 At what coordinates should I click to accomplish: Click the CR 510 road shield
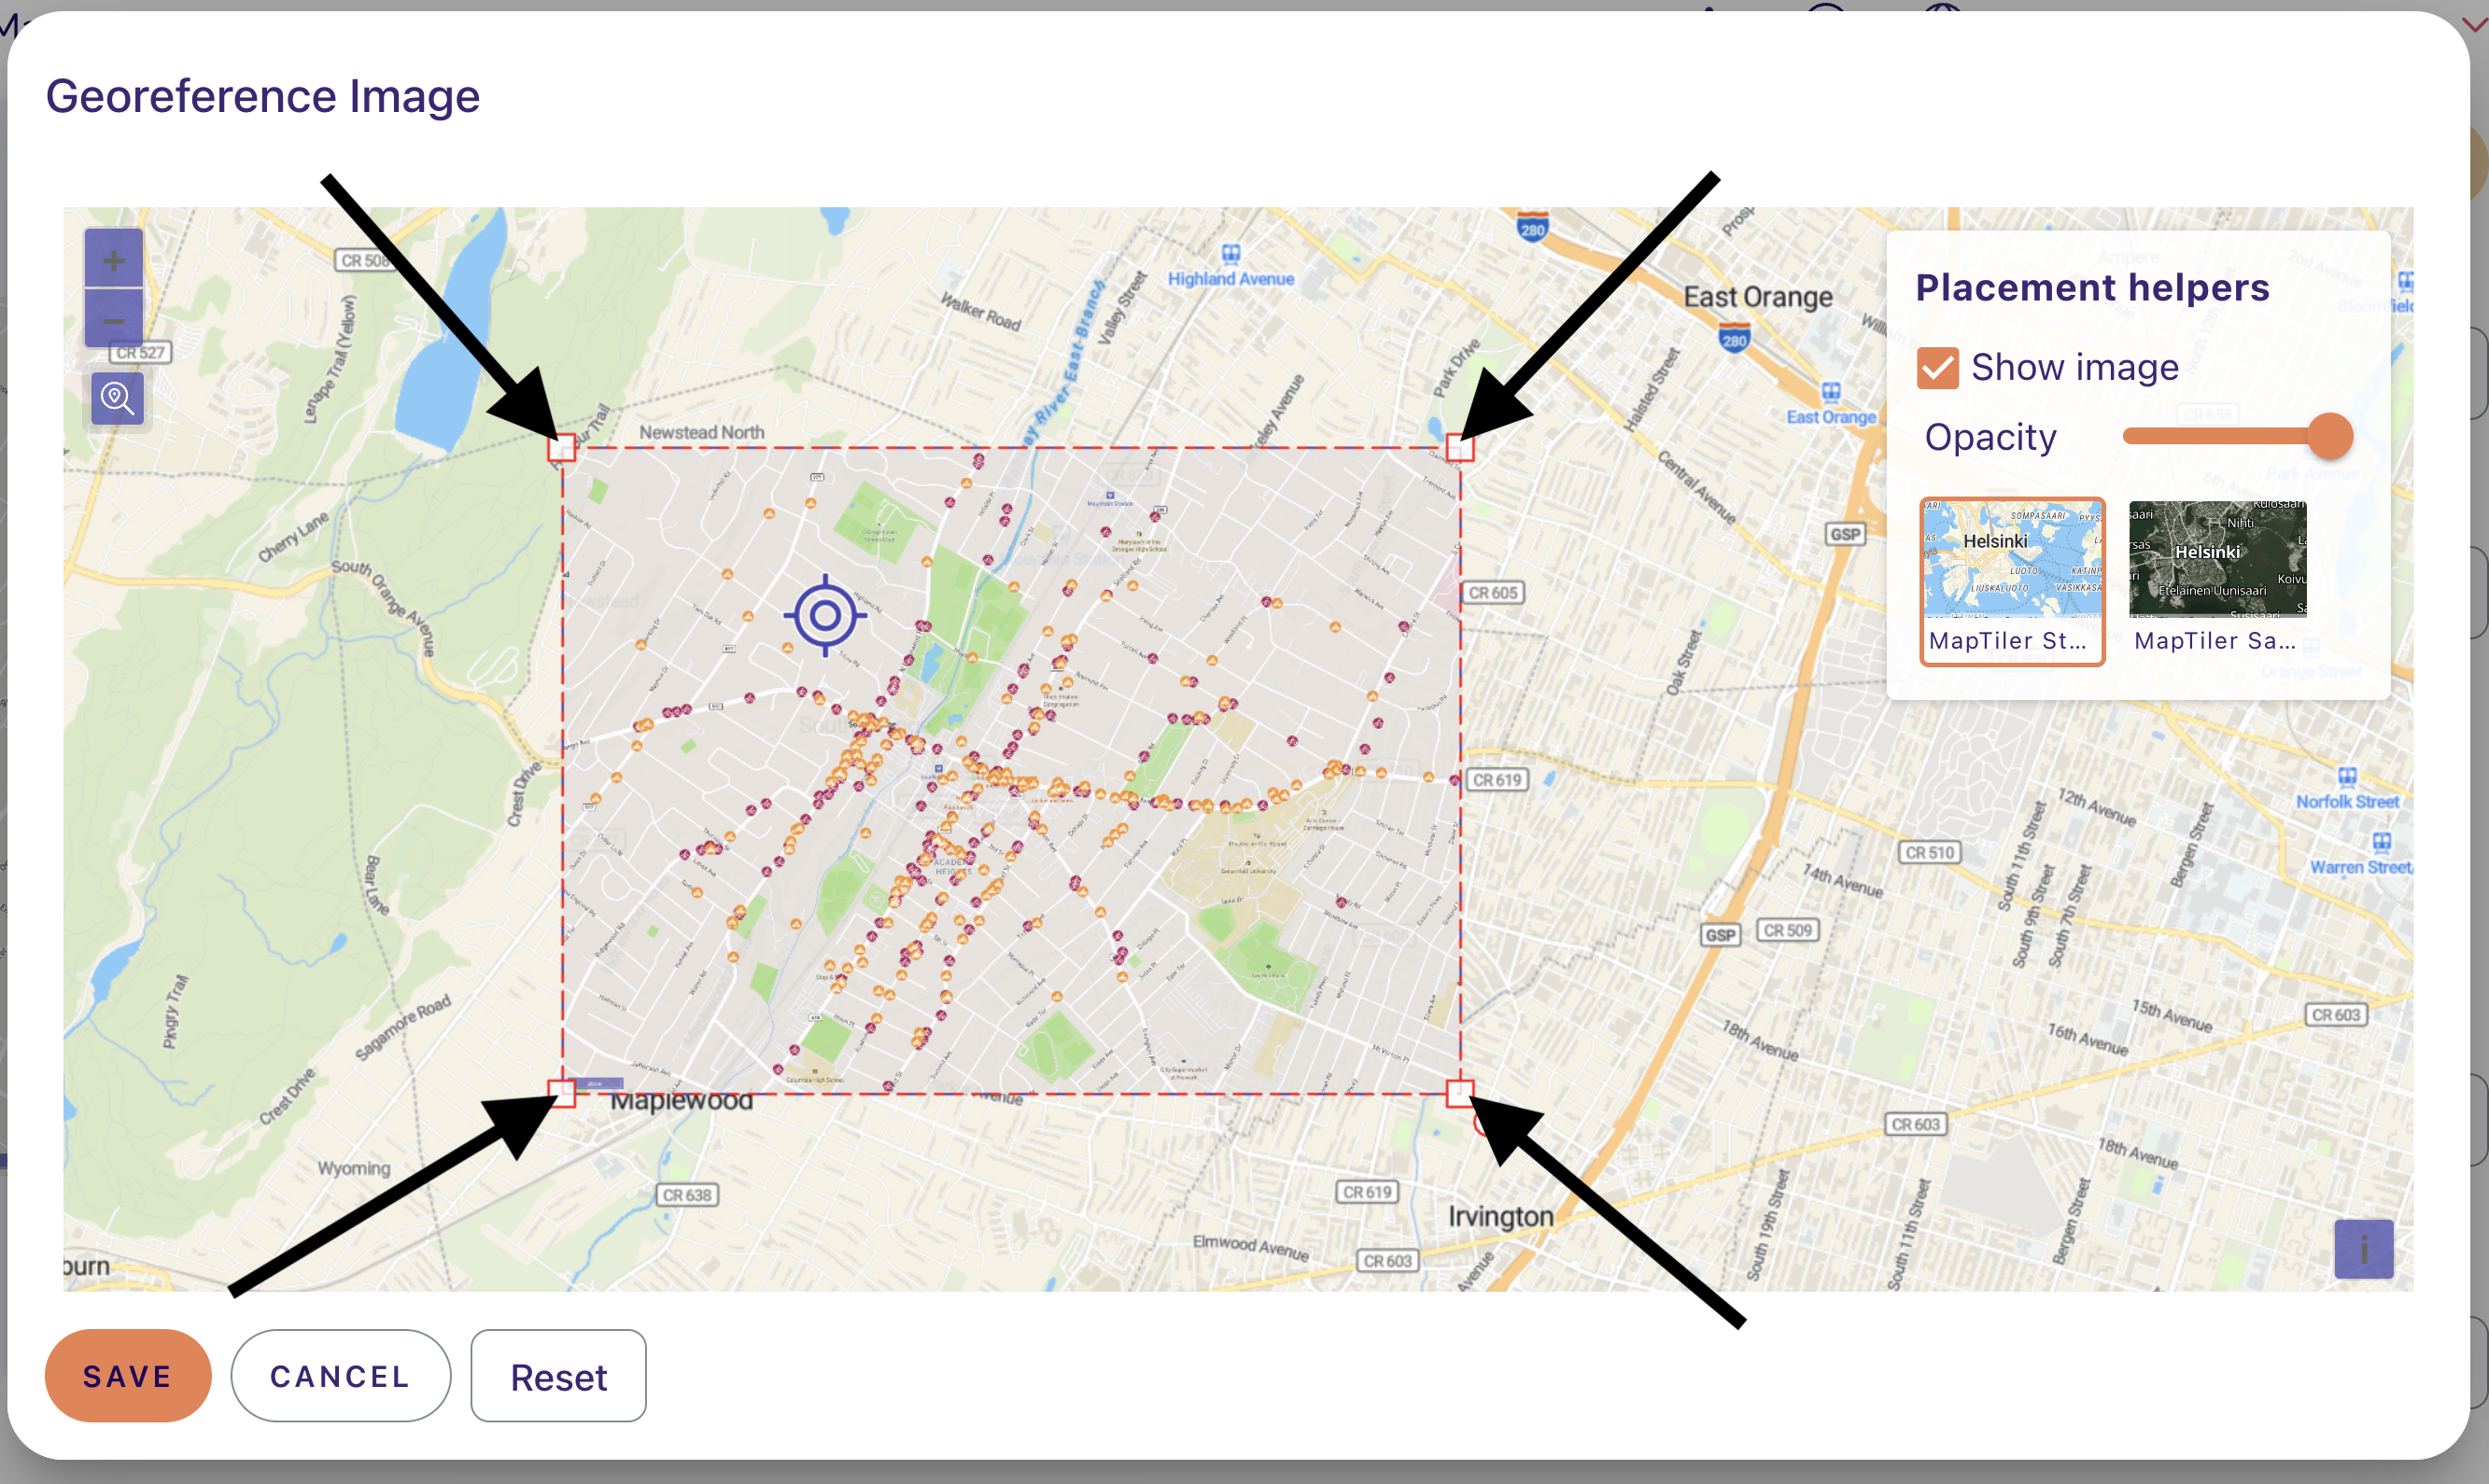tap(1929, 852)
